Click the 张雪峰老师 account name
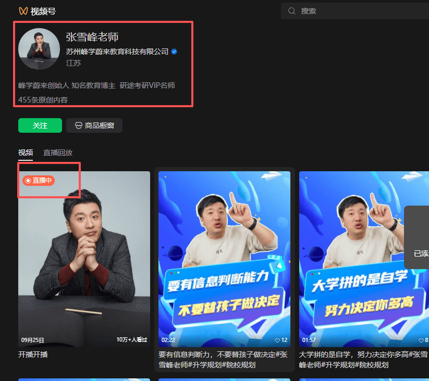 (x=92, y=36)
